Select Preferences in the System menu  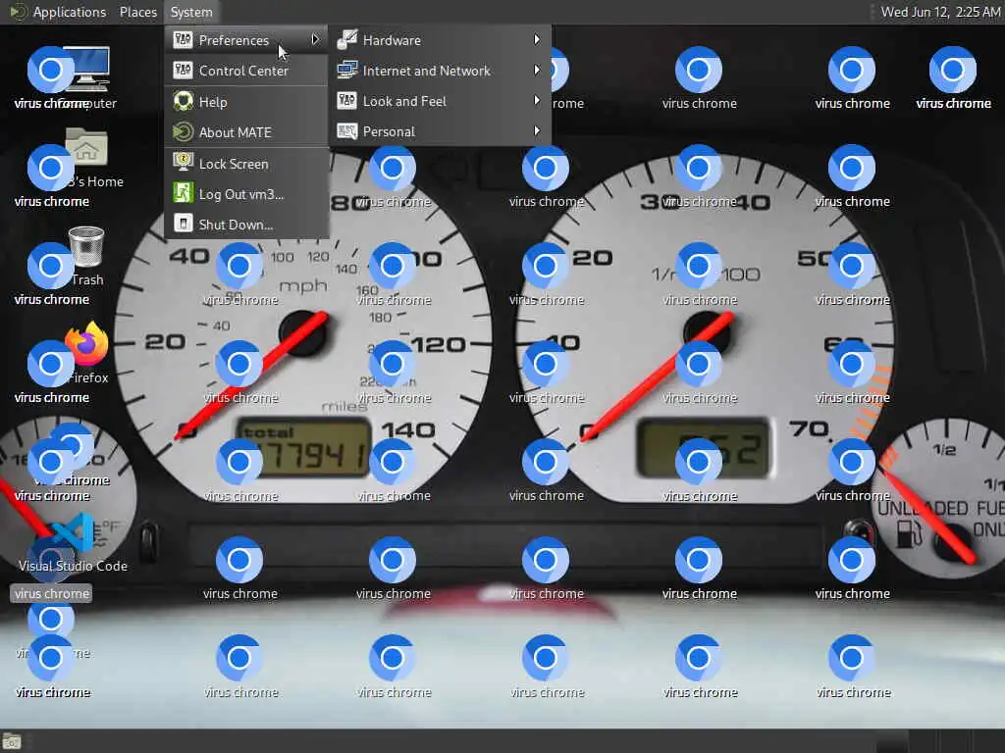pyautogui.click(x=246, y=39)
